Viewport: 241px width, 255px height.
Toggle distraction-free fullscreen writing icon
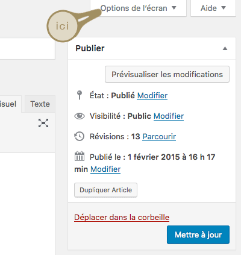click(x=43, y=123)
